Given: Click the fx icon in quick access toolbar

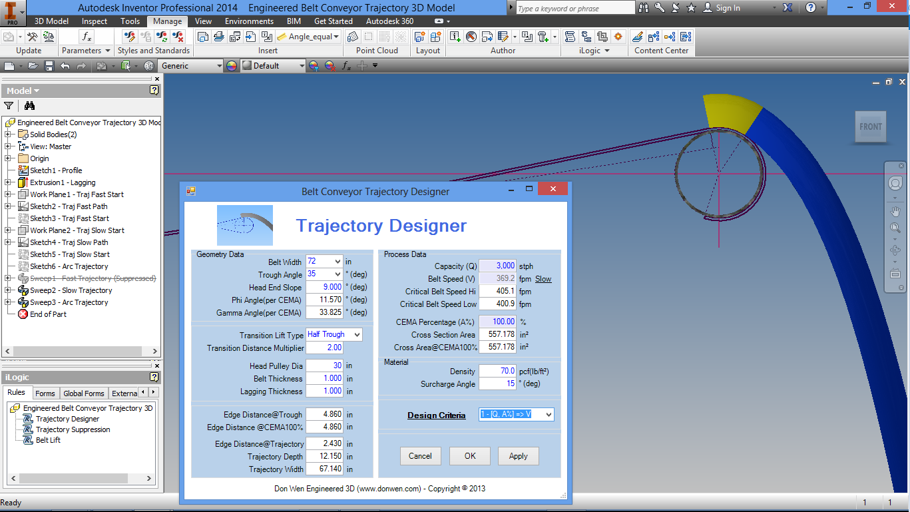Looking at the screenshot, I should (346, 66).
